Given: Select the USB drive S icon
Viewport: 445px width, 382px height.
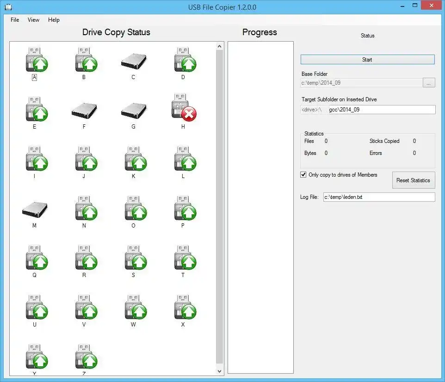Looking at the screenshot, I should click(136, 258).
